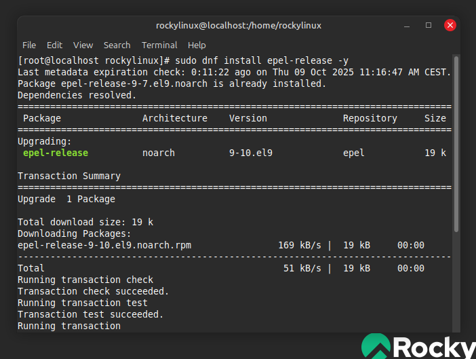Open the View menu

coord(83,45)
